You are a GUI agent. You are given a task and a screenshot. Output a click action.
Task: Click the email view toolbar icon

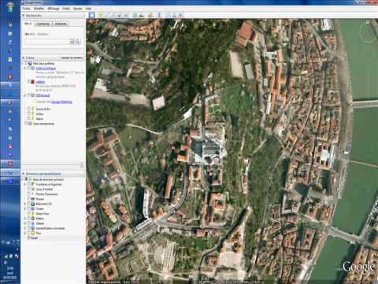(168, 15)
